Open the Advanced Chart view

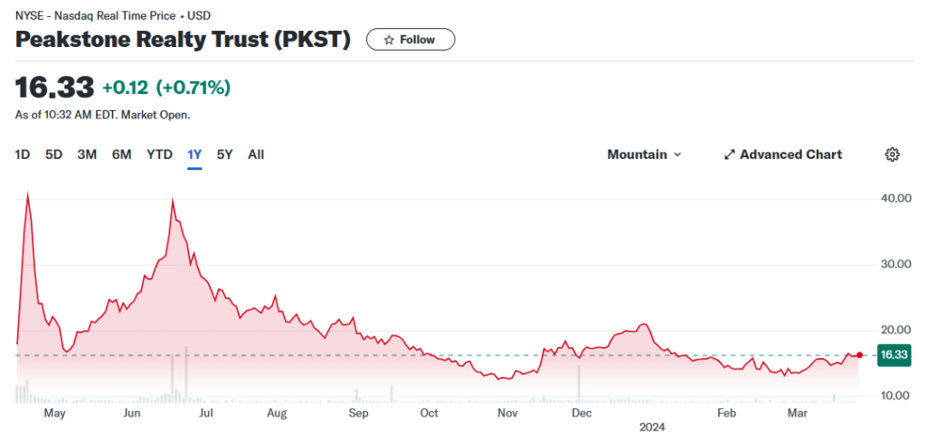pos(782,154)
